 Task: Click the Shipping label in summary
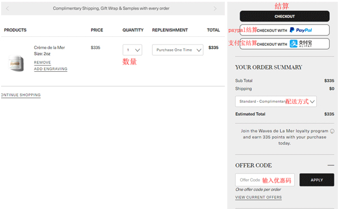244,89
